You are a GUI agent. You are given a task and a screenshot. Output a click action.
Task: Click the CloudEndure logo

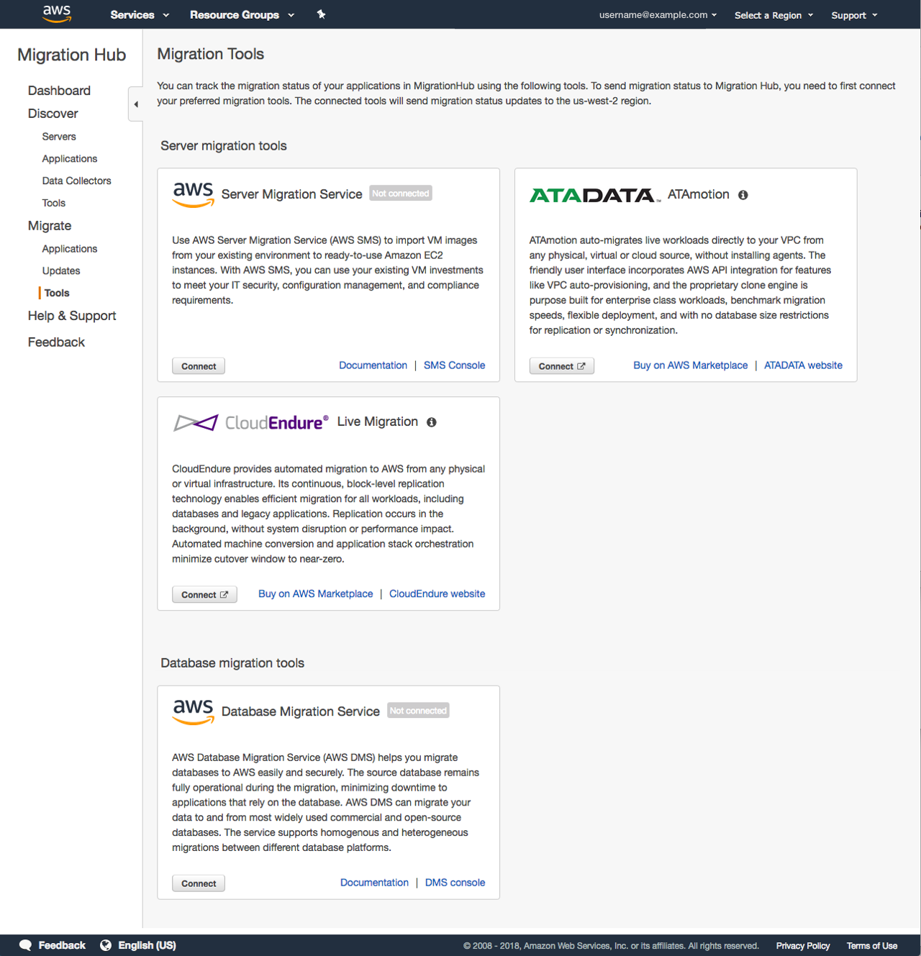pos(250,422)
